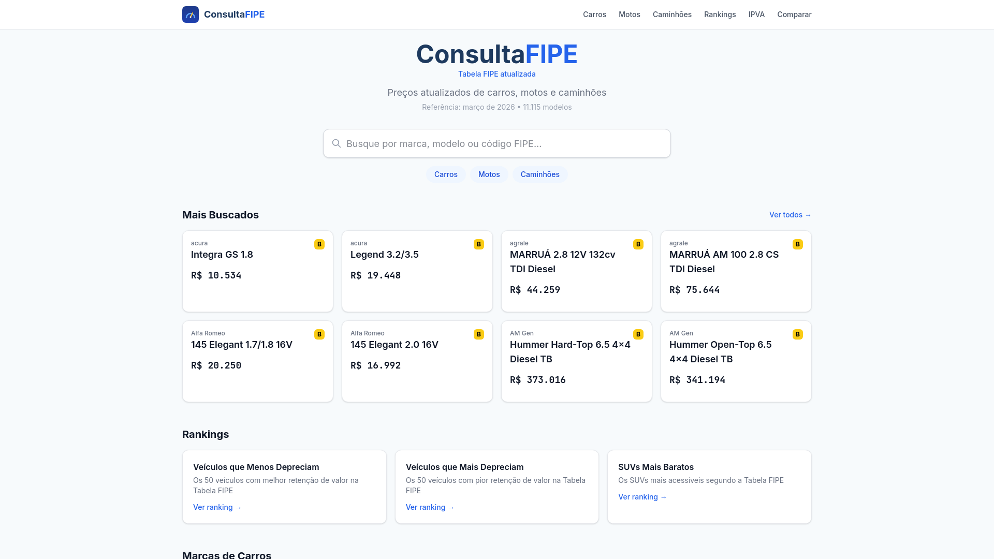Open the 145 Elegant 2.0 16V card
This screenshot has width=994, height=559.
coord(417,361)
